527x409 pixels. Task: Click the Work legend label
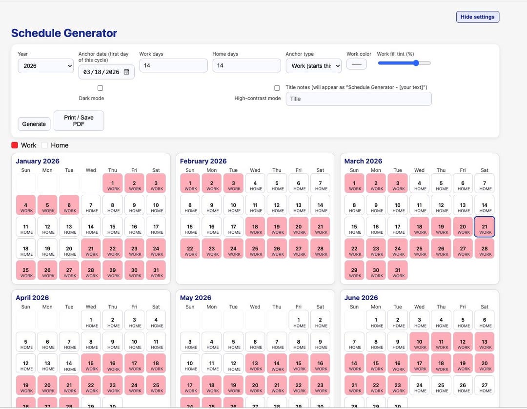29,145
